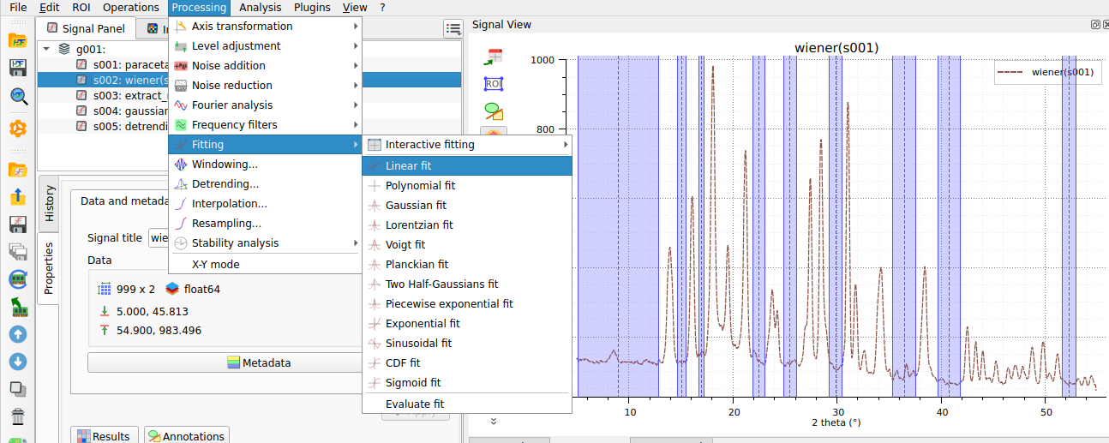
Task: Collapse the g001 group tree node
Action: tap(45, 49)
